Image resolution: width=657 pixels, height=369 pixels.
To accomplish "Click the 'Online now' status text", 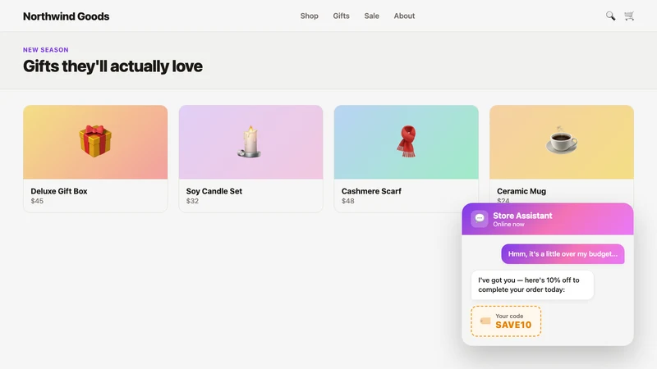I will point(508,224).
